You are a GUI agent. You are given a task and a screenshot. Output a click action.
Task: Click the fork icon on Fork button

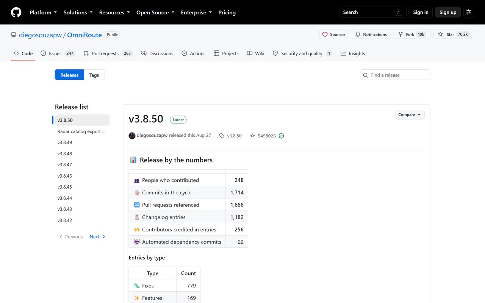tap(401, 34)
